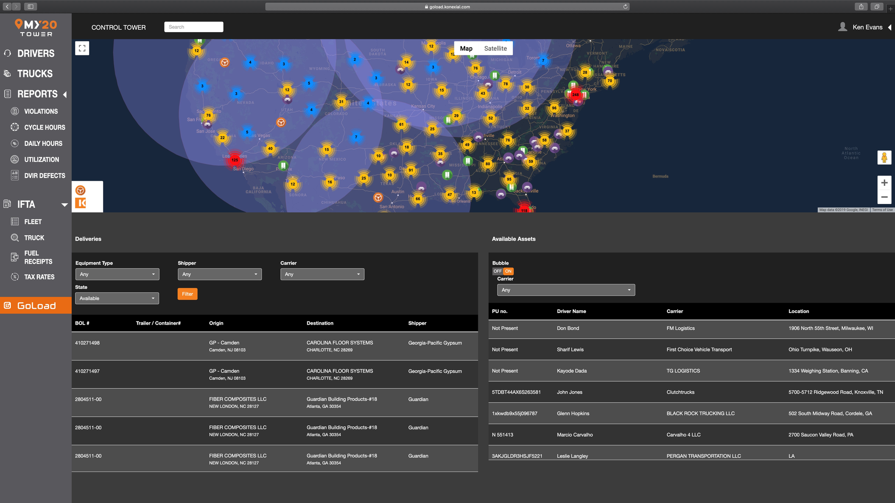The image size is (895, 503).
Task: Click the Street View pegman icon
Action: 884,157
